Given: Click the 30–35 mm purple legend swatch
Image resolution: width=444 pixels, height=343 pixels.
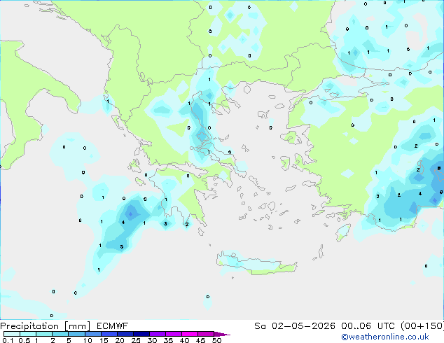Looking at the screenshot, I should 157,334.
